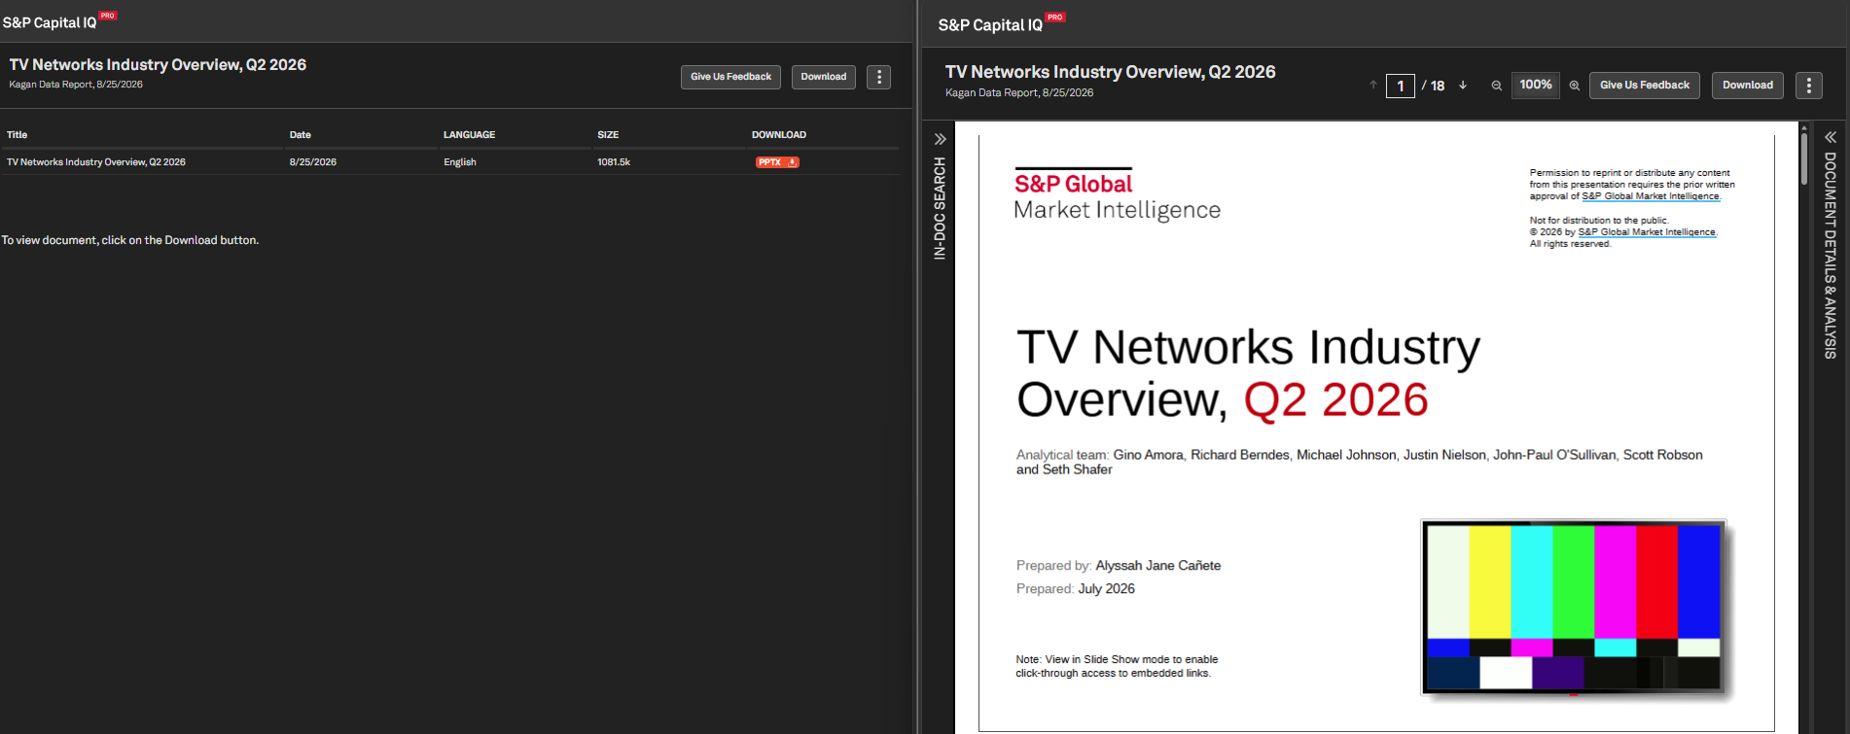Expand the In-Doc Search panel chevrons

pyautogui.click(x=941, y=139)
